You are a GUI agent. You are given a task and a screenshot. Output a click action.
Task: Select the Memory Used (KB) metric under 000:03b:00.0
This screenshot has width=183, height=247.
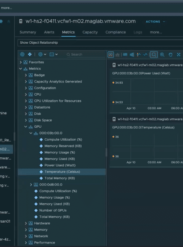click(60, 159)
